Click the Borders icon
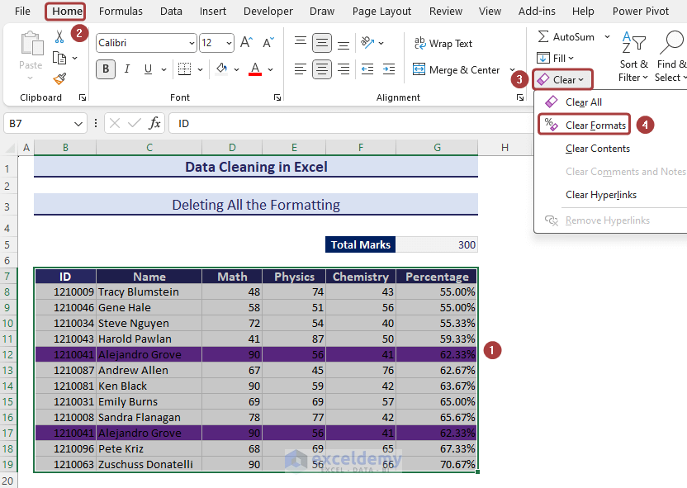 click(x=185, y=70)
